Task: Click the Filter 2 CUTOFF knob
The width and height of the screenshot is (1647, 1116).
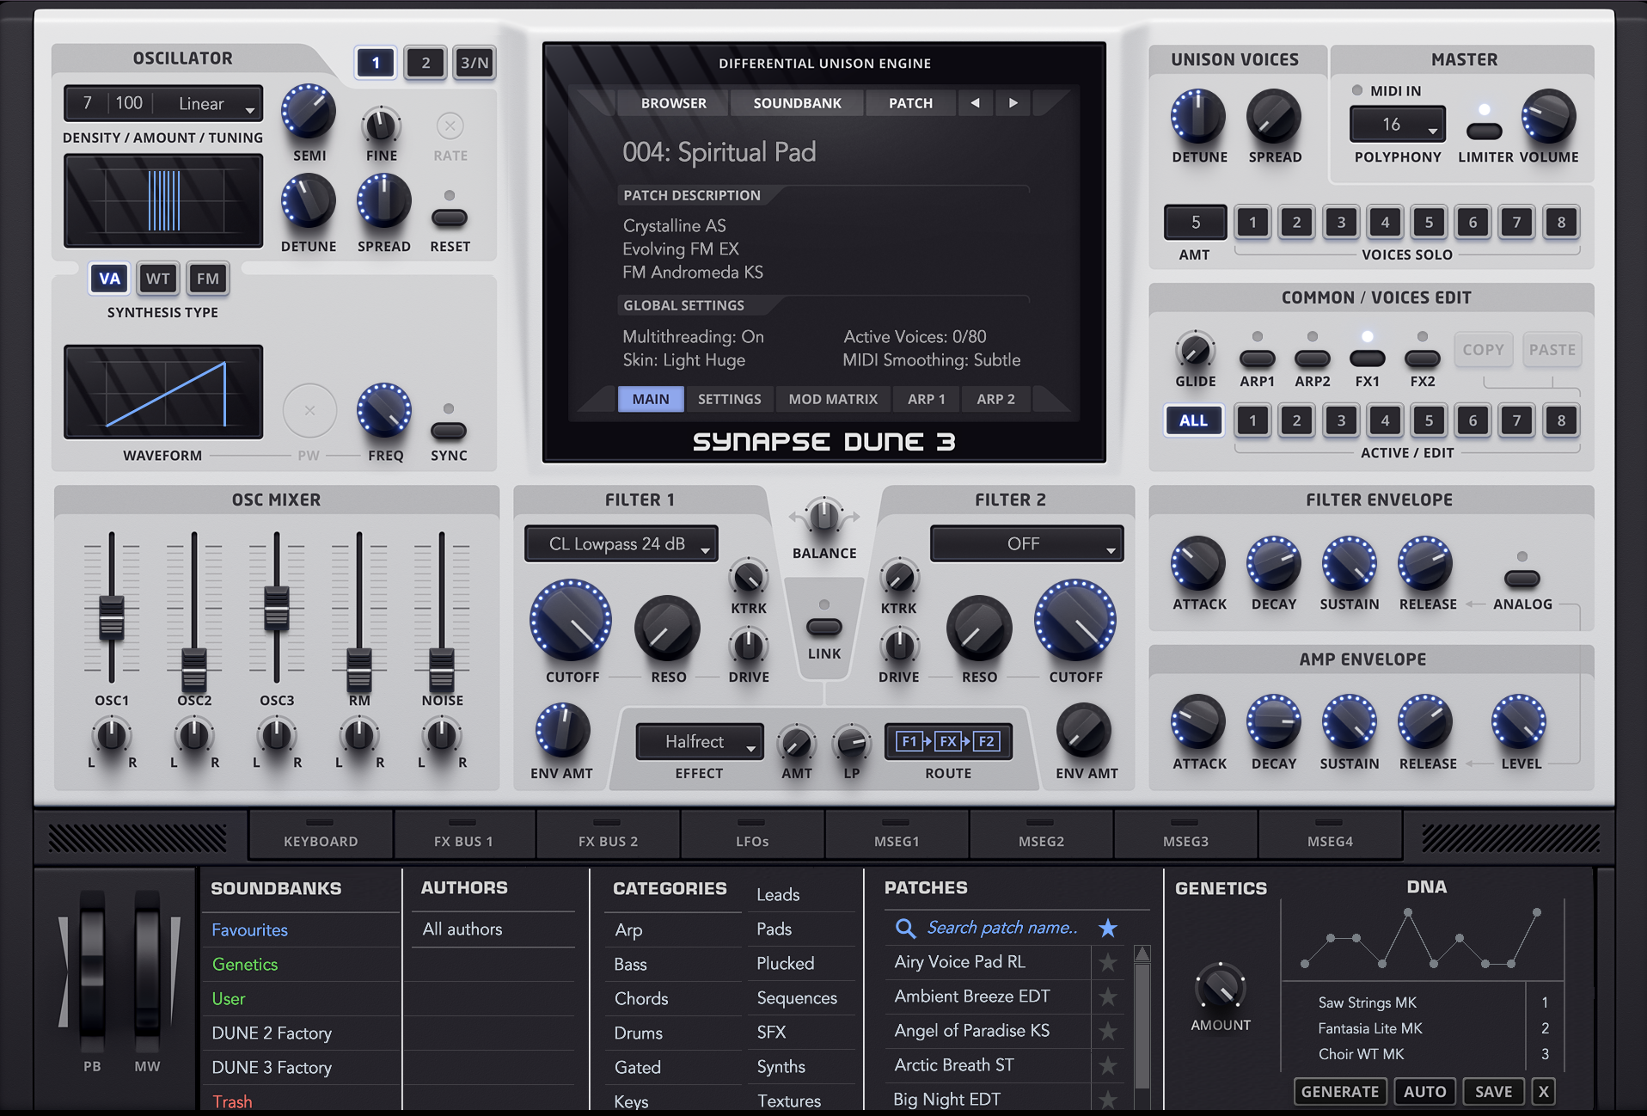Action: 1075,621
